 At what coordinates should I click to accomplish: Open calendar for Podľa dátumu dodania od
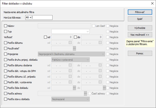click(70, 65)
